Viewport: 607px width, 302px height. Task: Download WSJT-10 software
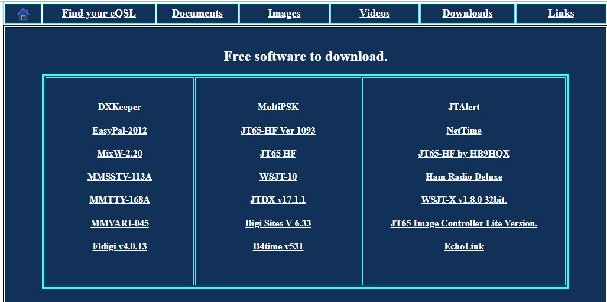[278, 177]
